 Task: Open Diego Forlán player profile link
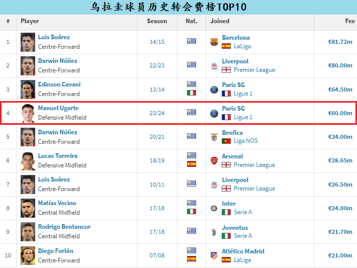click(55, 251)
